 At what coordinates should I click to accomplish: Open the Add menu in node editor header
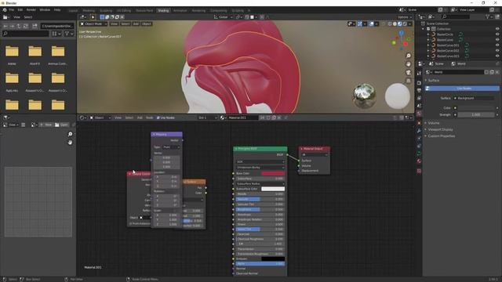tap(140, 117)
